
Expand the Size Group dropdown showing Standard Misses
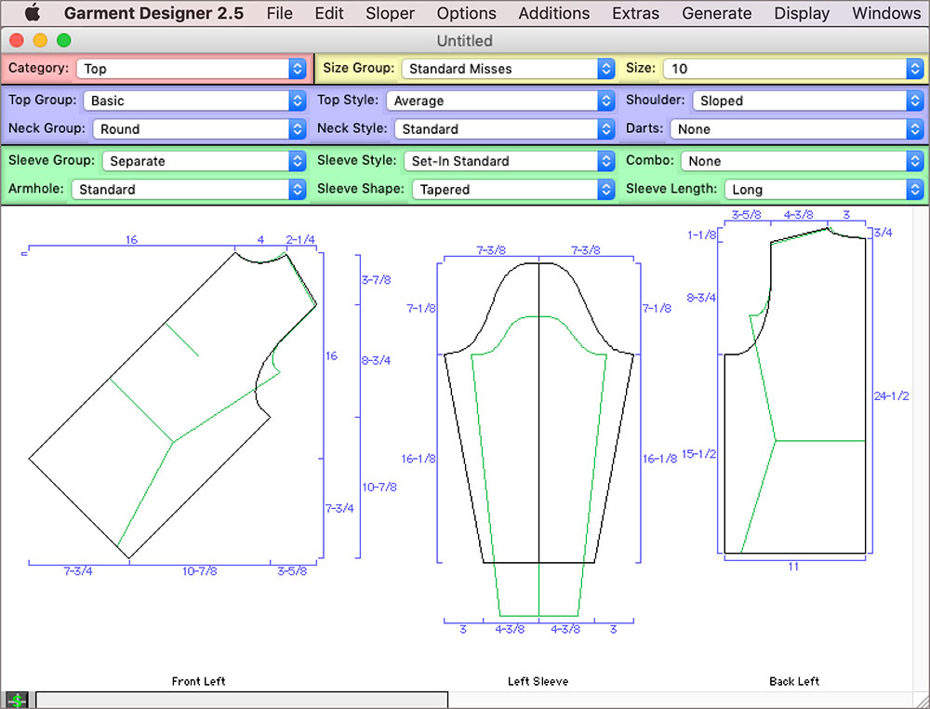coord(508,69)
